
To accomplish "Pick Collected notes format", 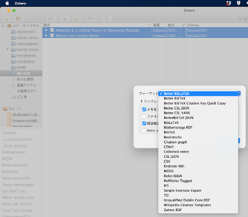I will (198, 151).
